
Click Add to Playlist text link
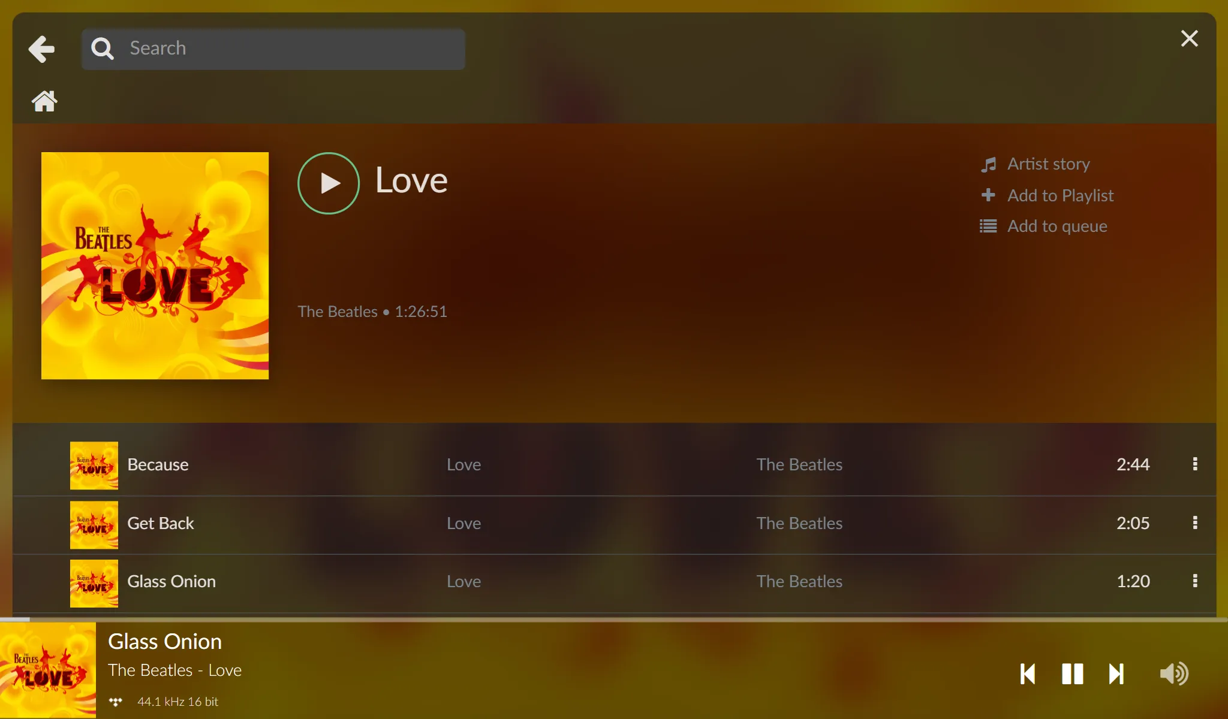coord(1060,194)
